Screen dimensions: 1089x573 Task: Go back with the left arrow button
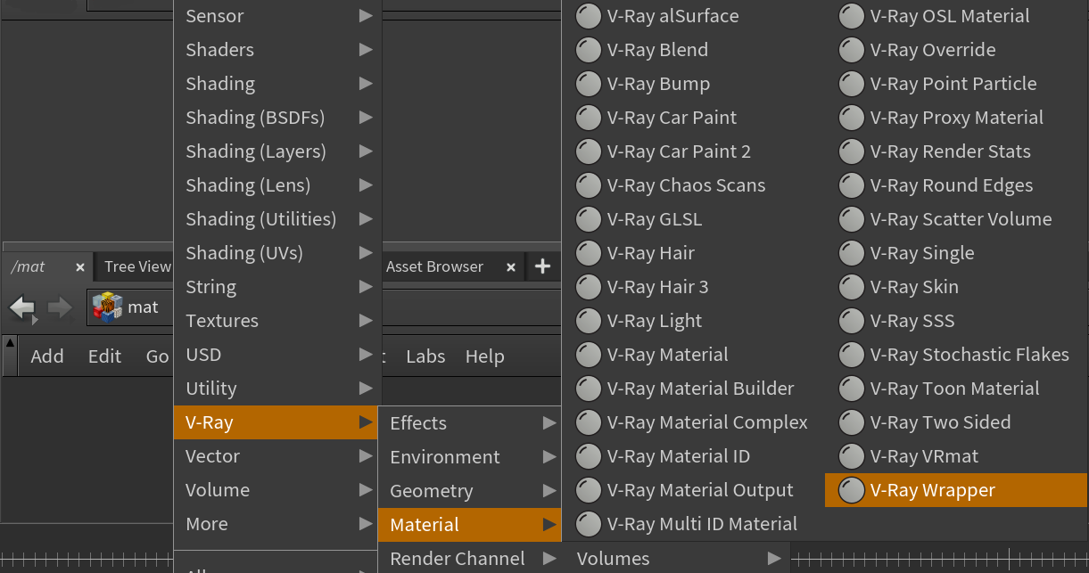22,308
